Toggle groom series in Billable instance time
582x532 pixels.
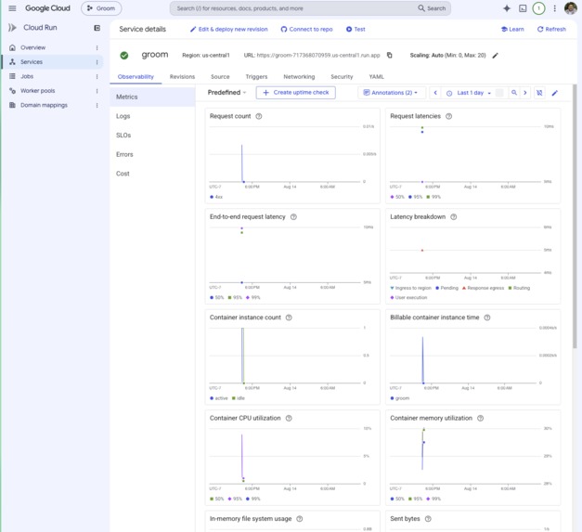coord(400,398)
